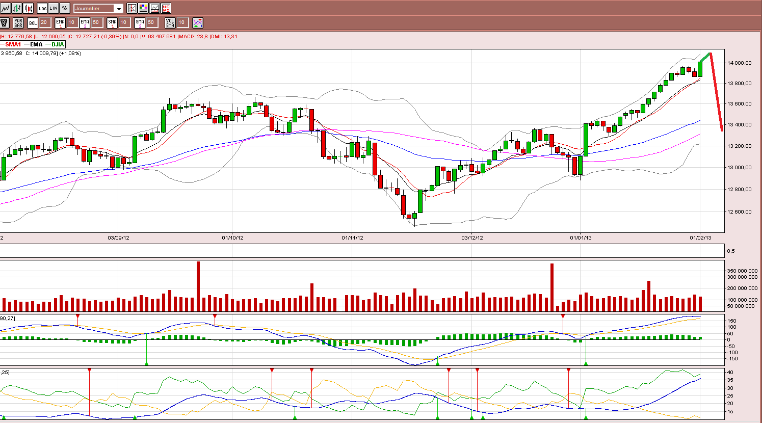Toggle the VOL EMA indicator

click(x=170, y=22)
